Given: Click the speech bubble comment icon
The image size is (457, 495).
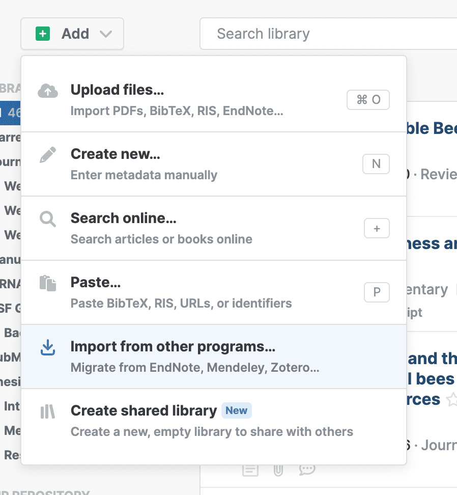Looking at the screenshot, I should [x=307, y=470].
